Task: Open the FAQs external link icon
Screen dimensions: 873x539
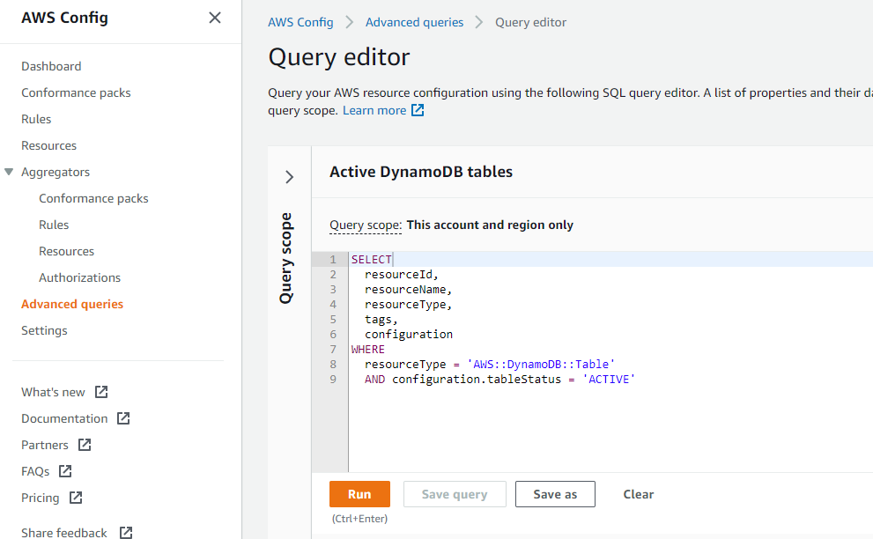Action: click(x=64, y=471)
